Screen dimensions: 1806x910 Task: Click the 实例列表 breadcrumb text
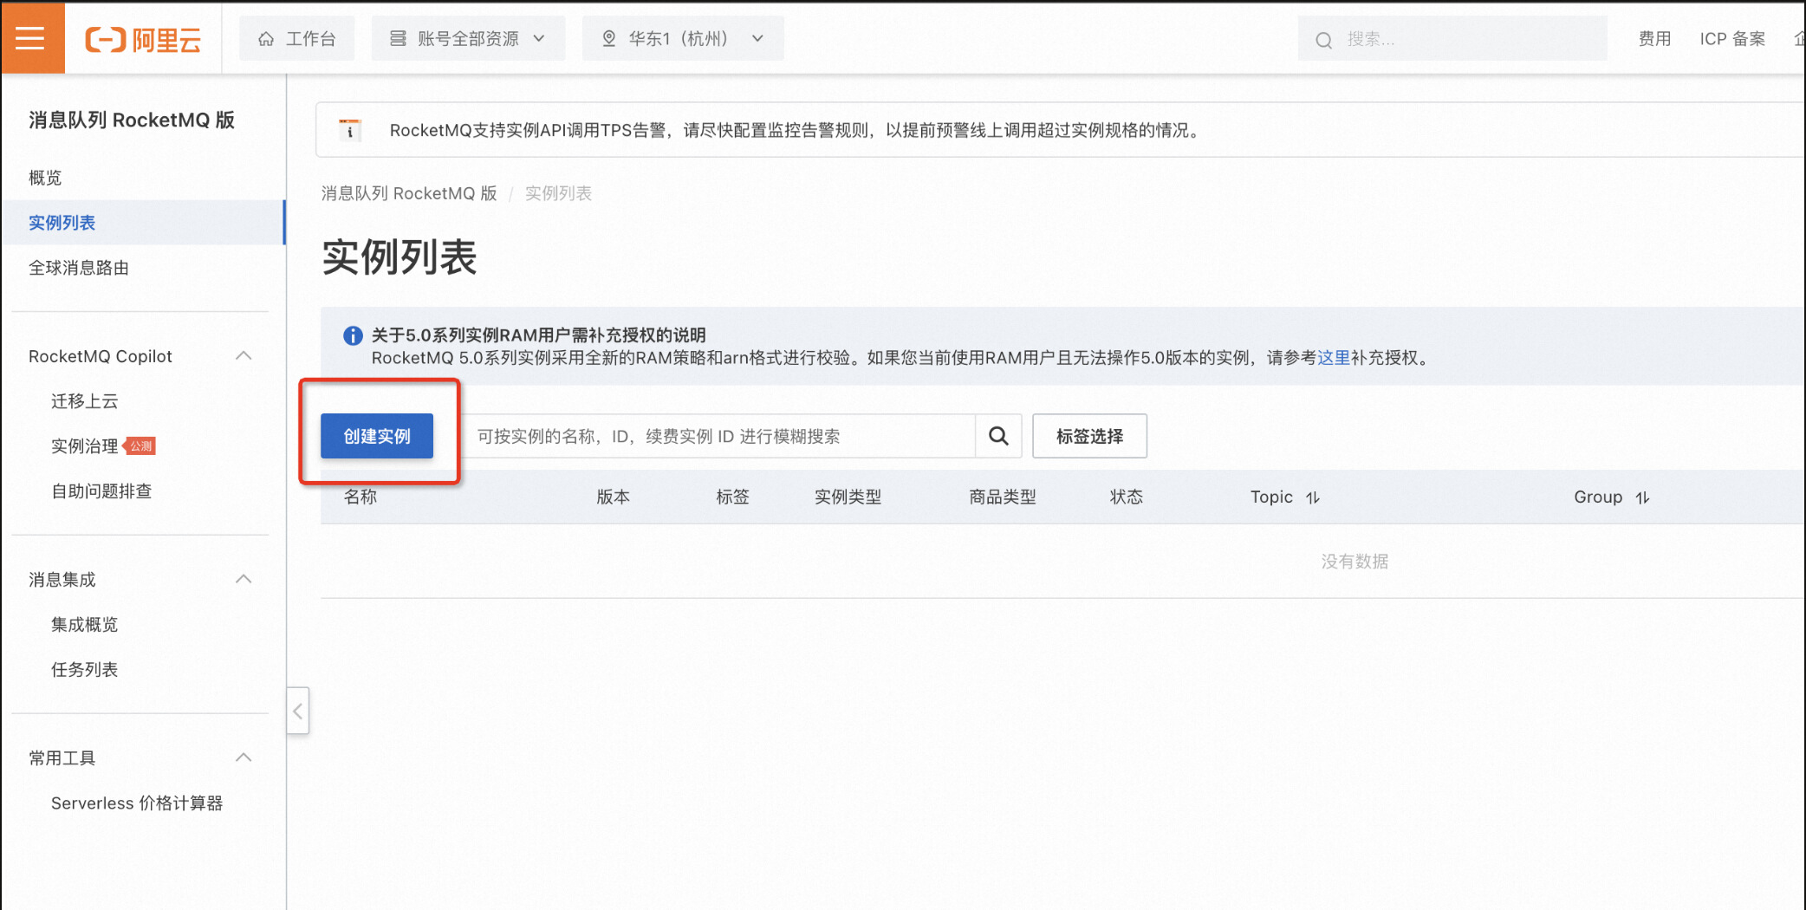click(558, 193)
